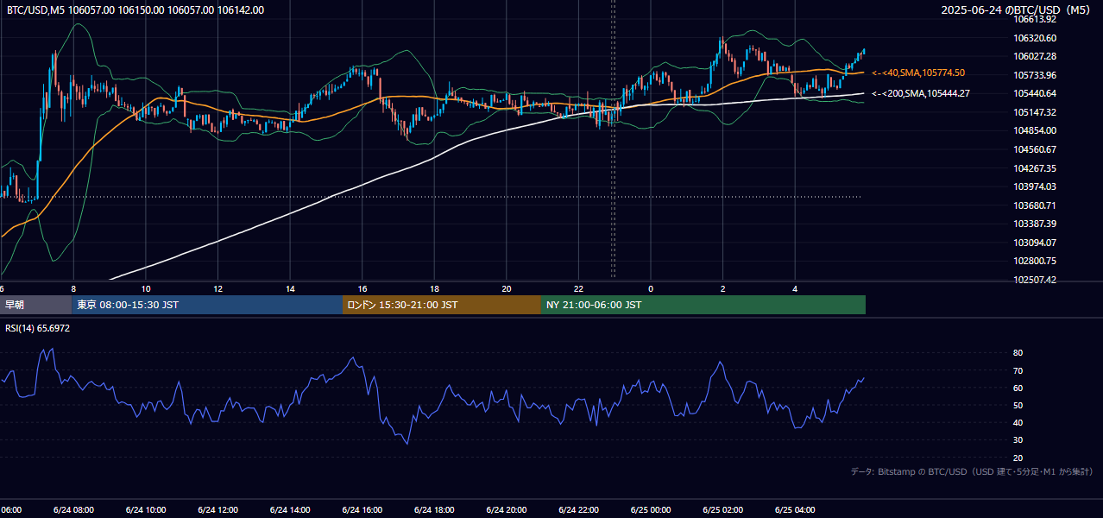Select the 103387.39 price axis label
The width and height of the screenshot is (1103, 518).
(x=1035, y=224)
